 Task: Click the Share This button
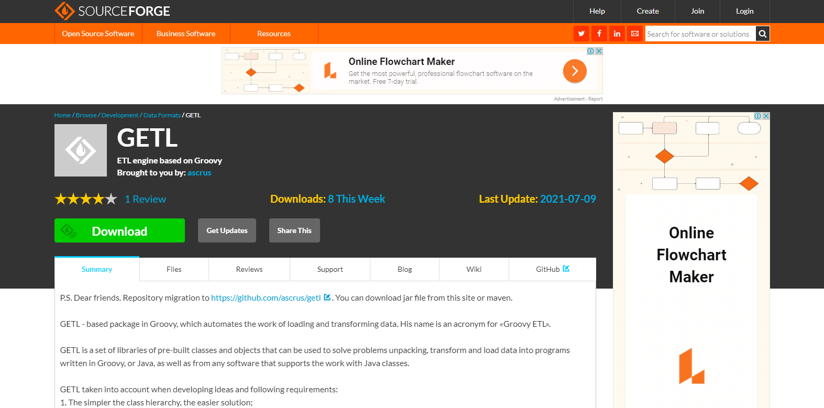click(x=294, y=230)
